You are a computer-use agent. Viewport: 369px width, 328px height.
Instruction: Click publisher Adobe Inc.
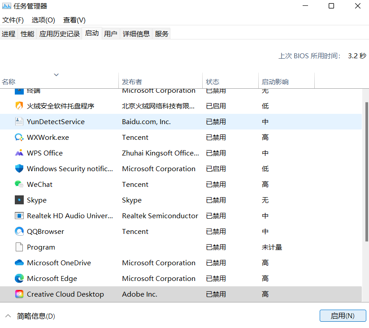click(139, 294)
